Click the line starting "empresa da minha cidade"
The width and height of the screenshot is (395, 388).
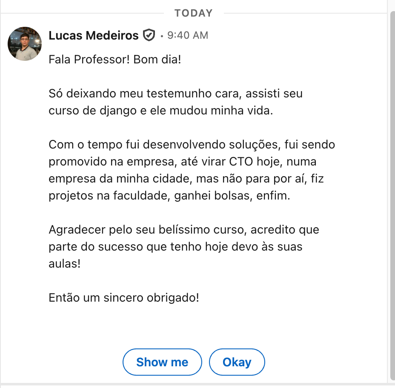click(x=186, y=179)
